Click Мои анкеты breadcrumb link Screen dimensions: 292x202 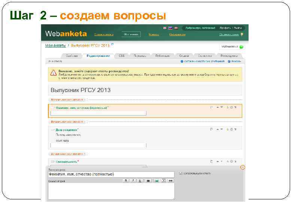pyautogui.click(x=55, y=46)
